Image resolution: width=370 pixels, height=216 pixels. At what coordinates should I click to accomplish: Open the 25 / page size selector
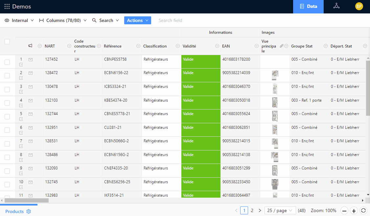(x=280, y=210)
